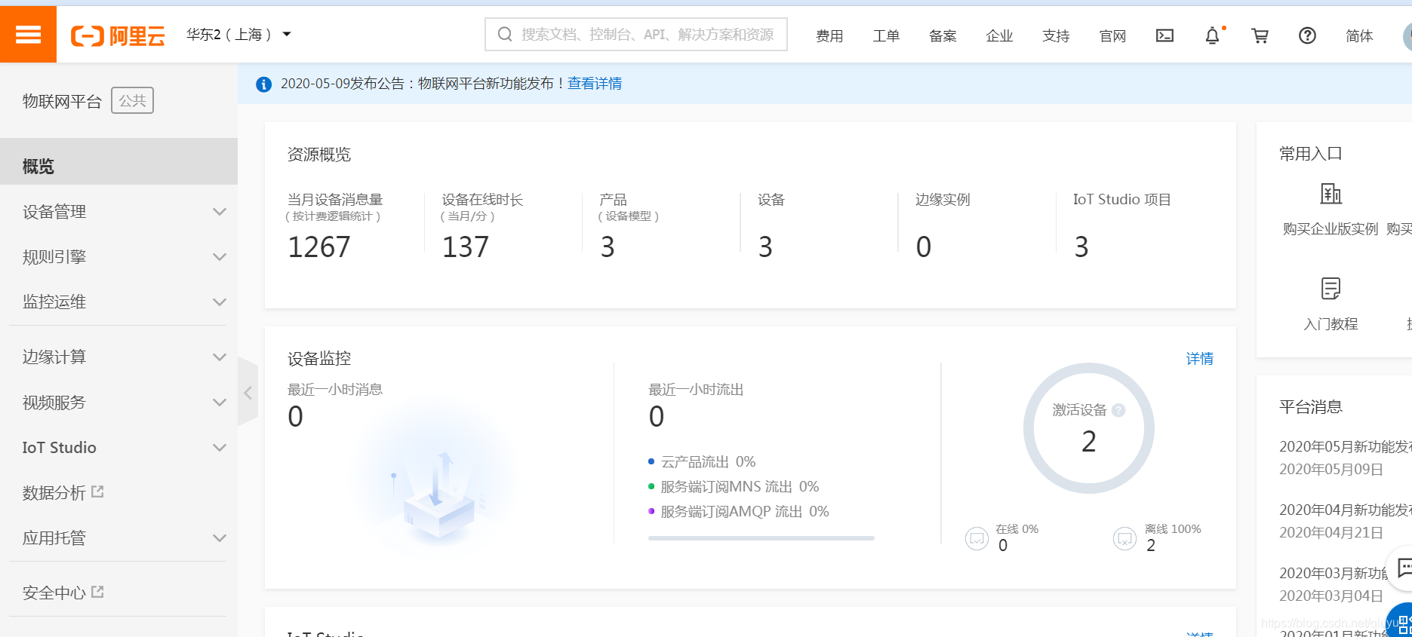Expand the 边缘计算 menu
This screenshot has width=1412, height=637.
(x=118, y=357)
